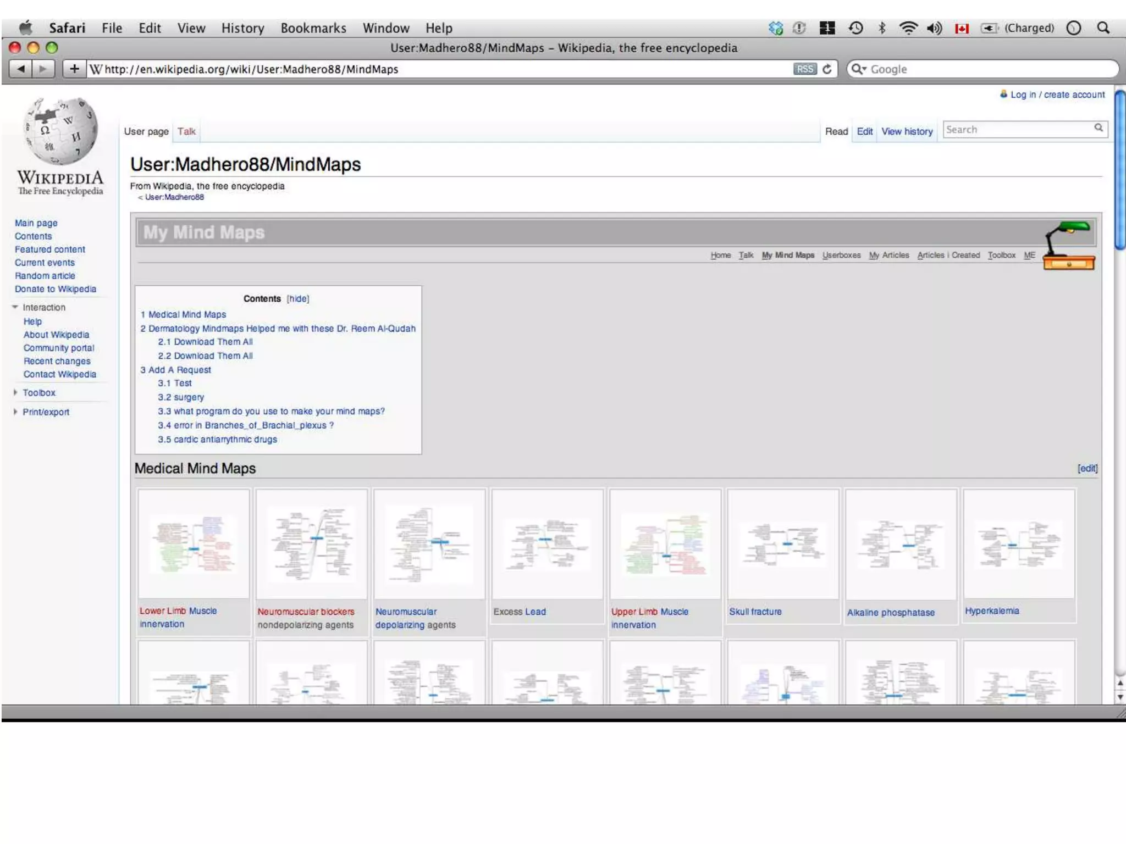Switch to the View history tab

pyautogui.click(x=907, y=132)
